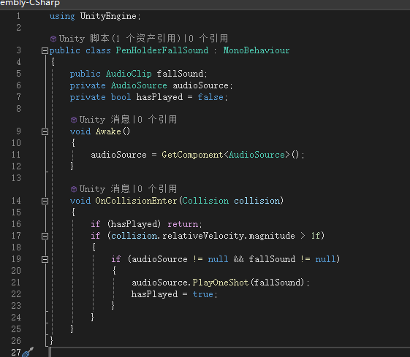Click Unity message icon above Awake
Image resolution: width=410 pixels, height=357 pixels.
click(74, 120)
